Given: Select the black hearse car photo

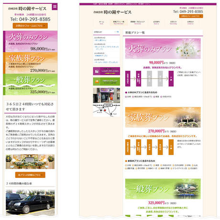Looking at the screenshot, I should [30, 202].
